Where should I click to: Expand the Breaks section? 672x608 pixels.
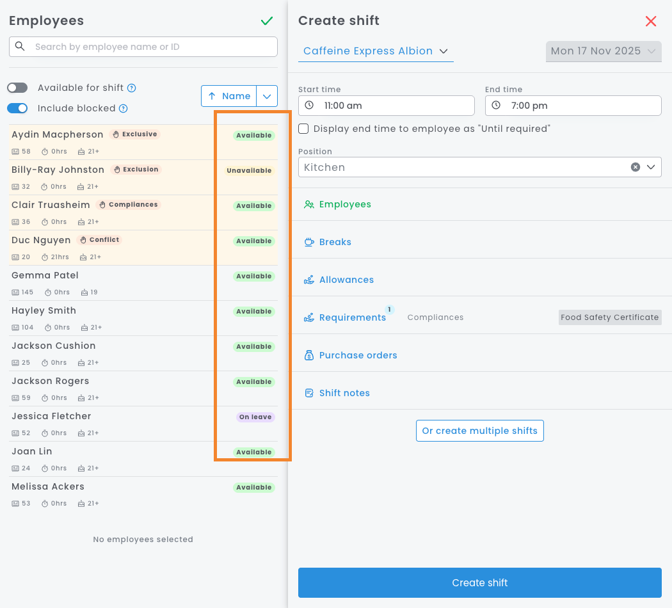[x=335, y=242]
